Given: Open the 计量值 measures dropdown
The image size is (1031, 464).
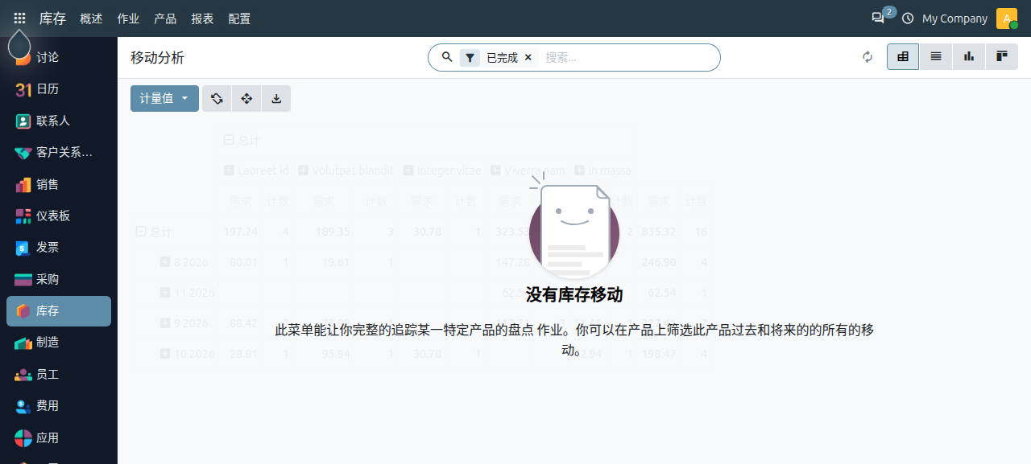Looking at the screenshot, I should coord(164,99).
